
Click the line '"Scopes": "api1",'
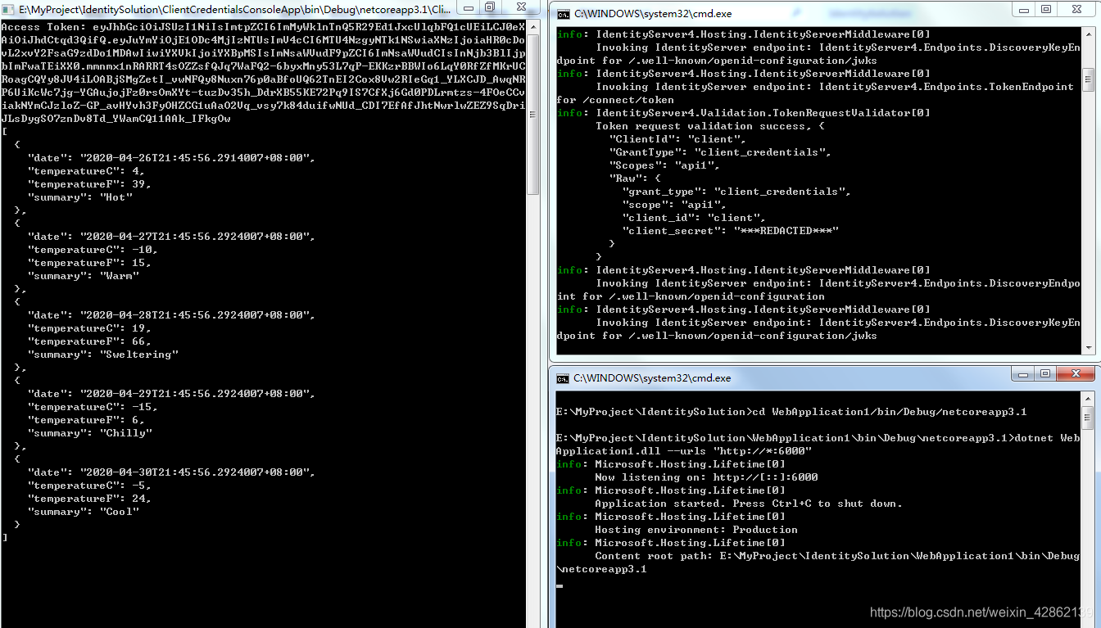(664, 165)
